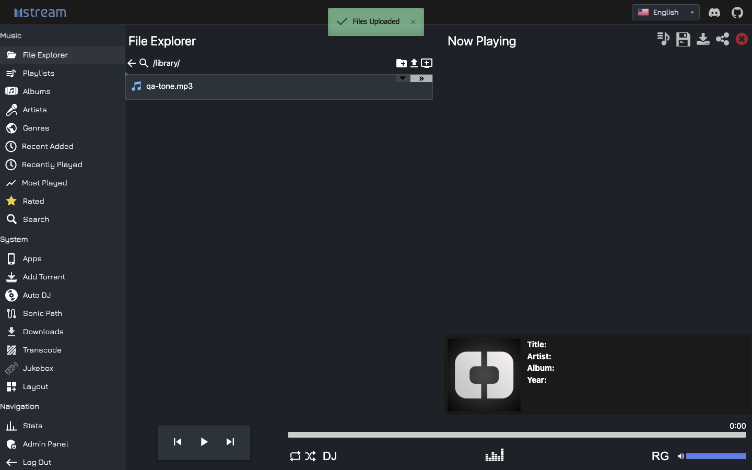Seek on the track progress bar
Image resolution: width=752 pixels, height=470 pixels.
tap(517, 435)
